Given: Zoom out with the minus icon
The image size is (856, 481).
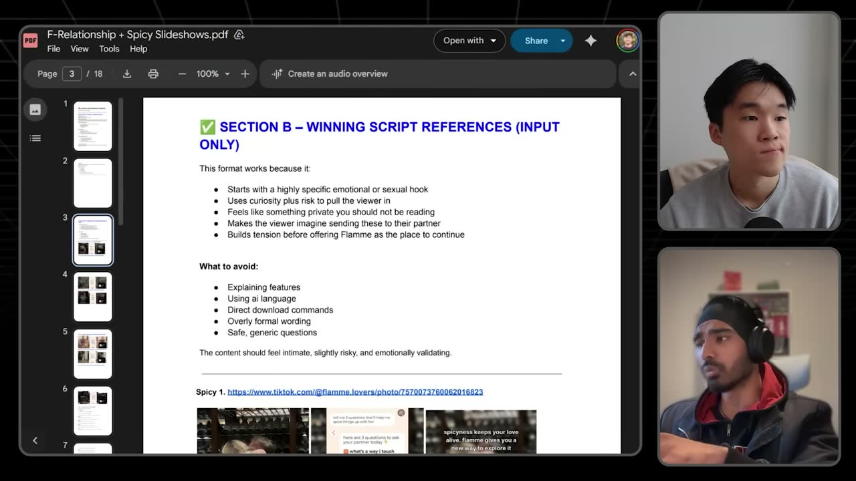Looking at the screenshot, I should click(182, 73).
